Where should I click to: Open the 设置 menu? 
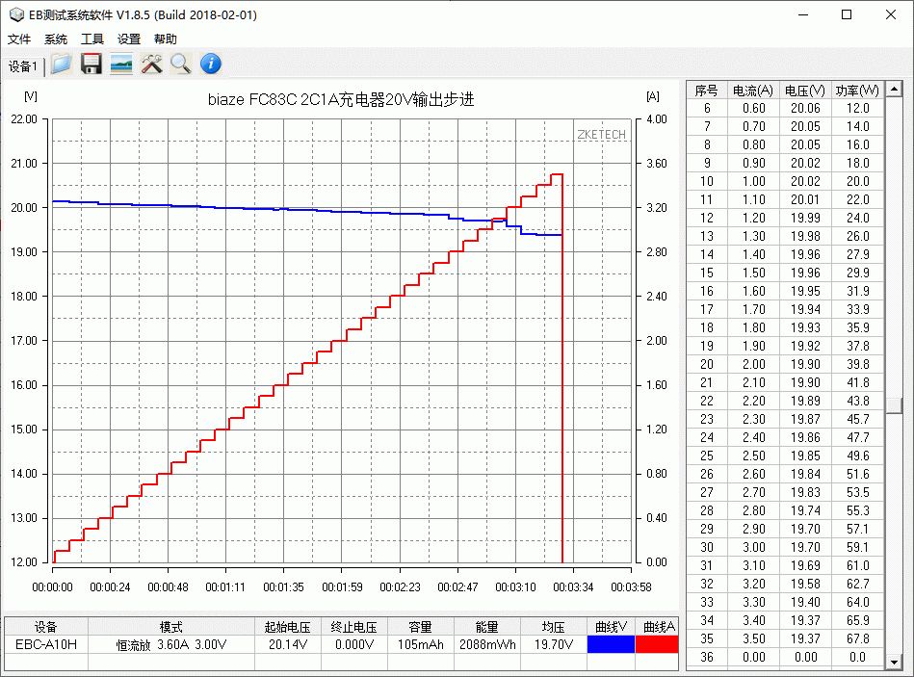(x=129, y=39)
